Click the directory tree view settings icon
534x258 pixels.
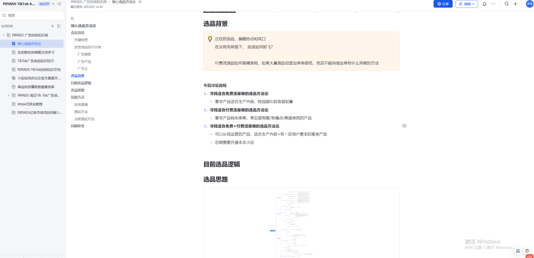(59, 26)
